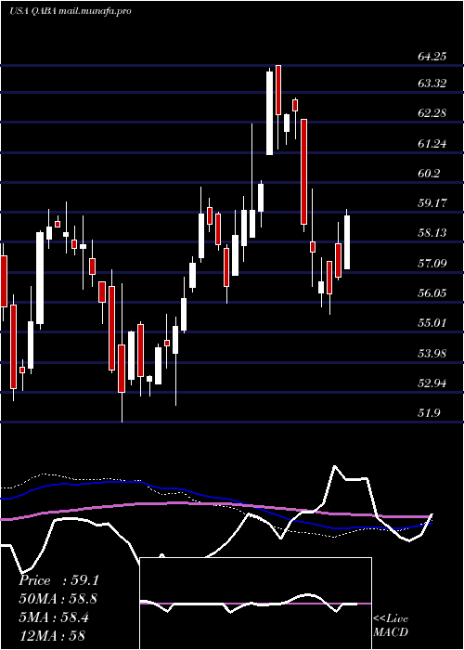Click the 62.28 price axis label
464x650 pixels.
click(432, 112)
